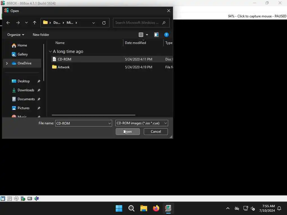
Task: Click the sound speaker status icon
Action: (36, 198)
